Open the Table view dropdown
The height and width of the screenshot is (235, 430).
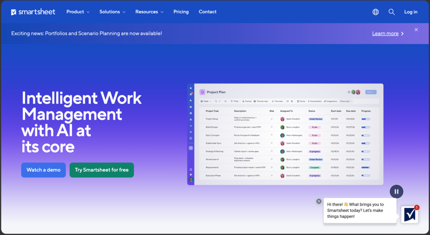(206, 101)
